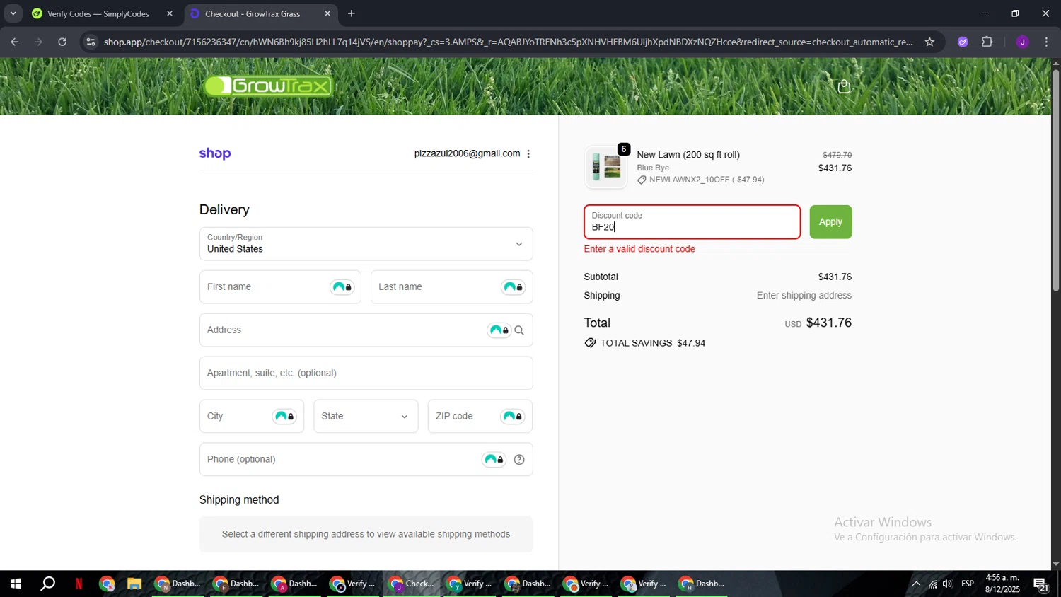
Task: Open Windows taskbar search
Action: (x=47, y=584)
